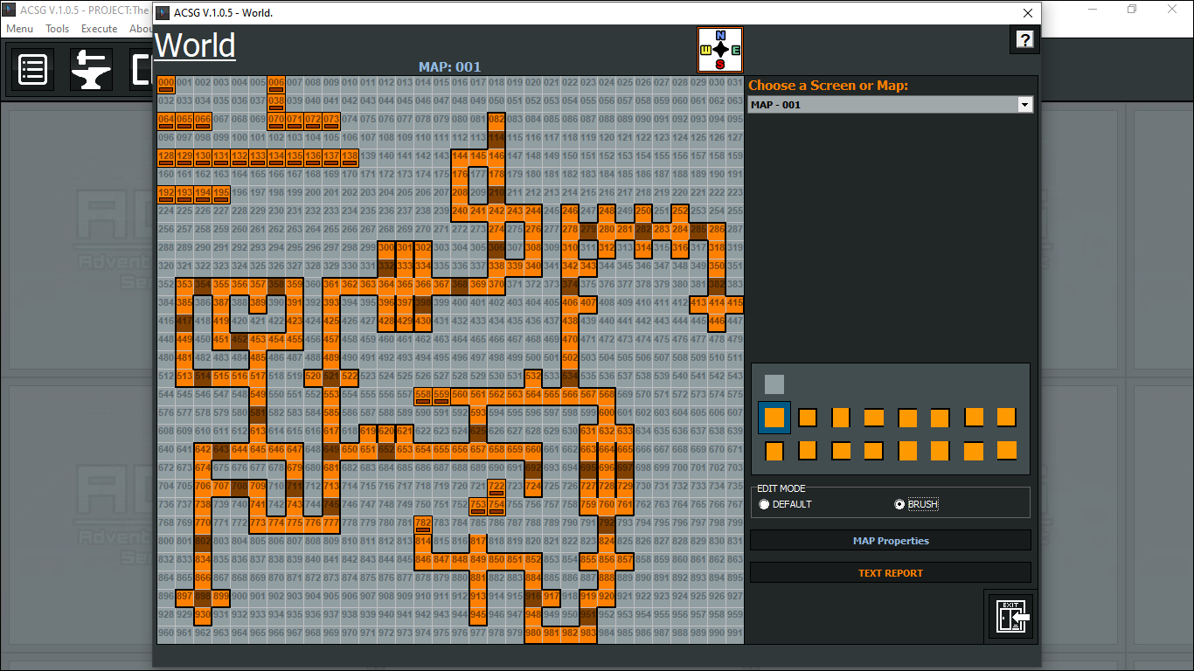This screenshot has height=671, width=1194.
Task: Pick the tile with only a top wall
Action: 974,451
